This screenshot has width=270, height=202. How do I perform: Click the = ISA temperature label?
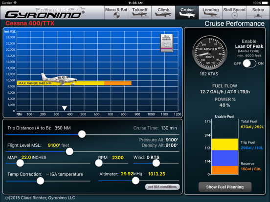click(65, 174)
